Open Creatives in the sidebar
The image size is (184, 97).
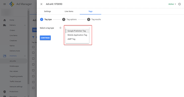(x=13, y=41)
